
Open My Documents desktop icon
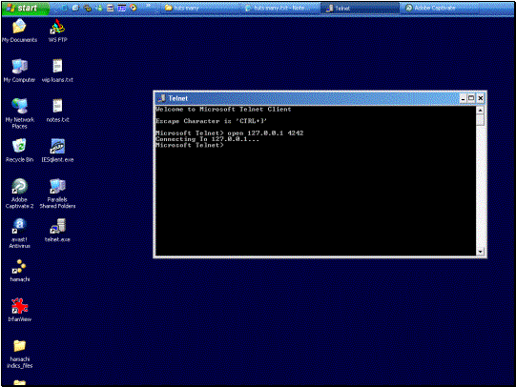coord(19,31)
